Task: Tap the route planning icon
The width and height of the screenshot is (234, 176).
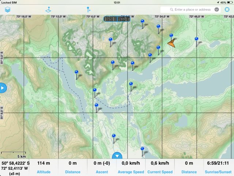Action: [x=48, y=10]
